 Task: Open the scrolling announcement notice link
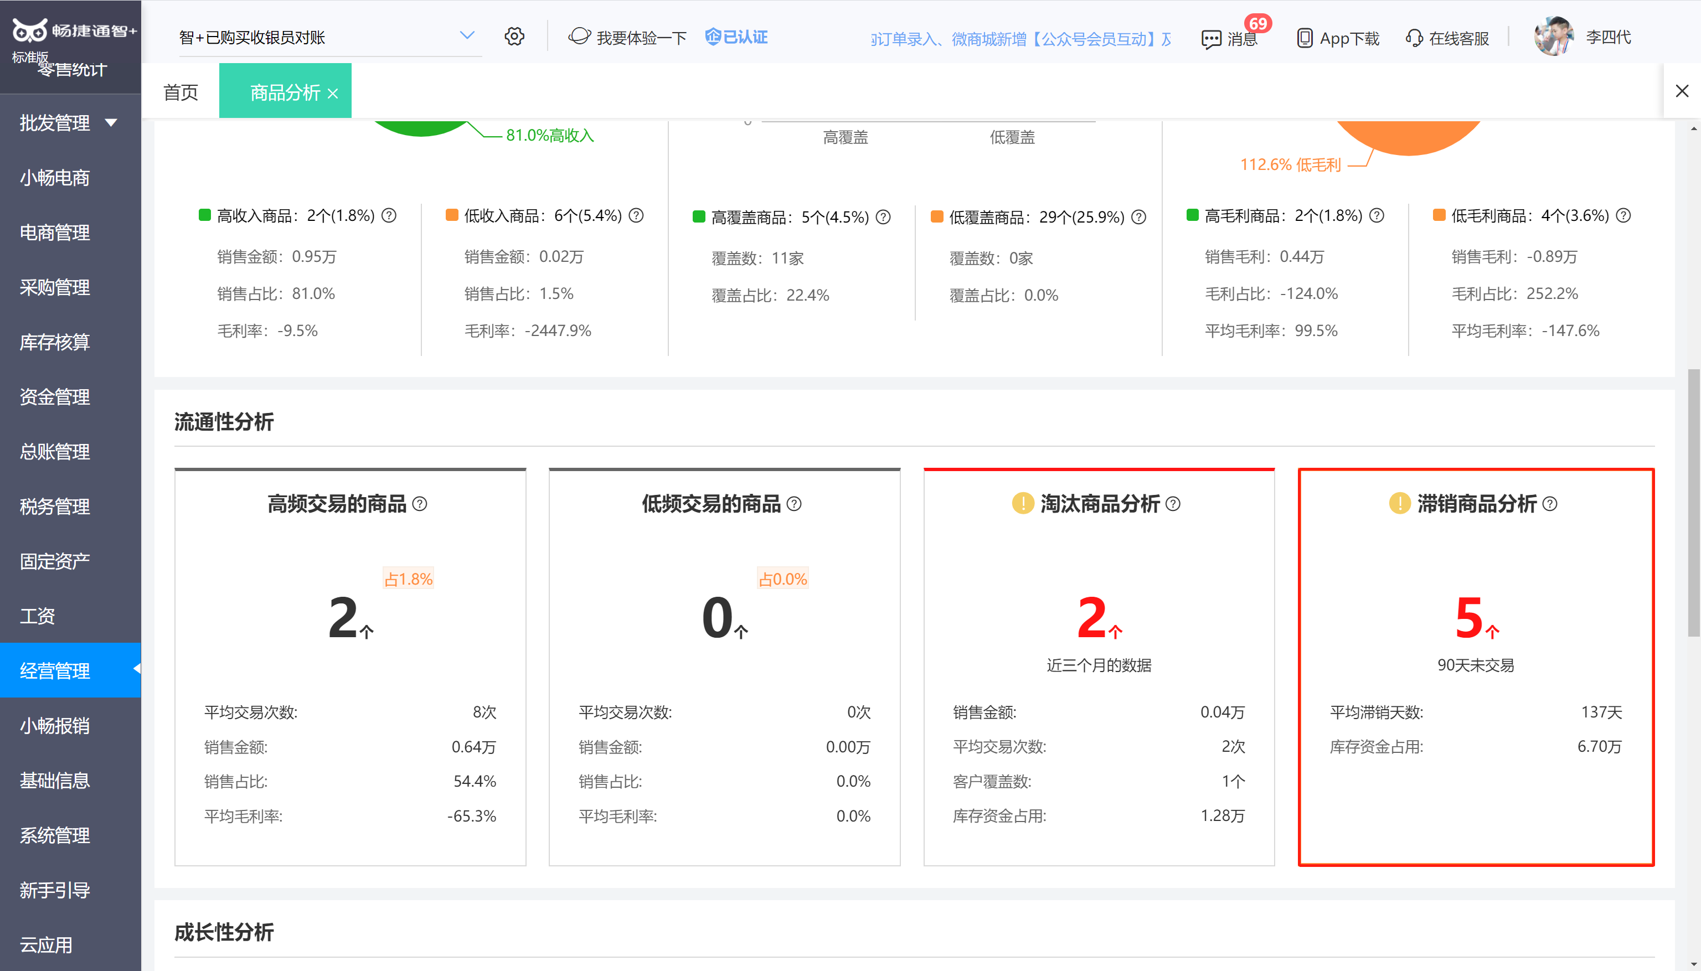click(1020, 39)
